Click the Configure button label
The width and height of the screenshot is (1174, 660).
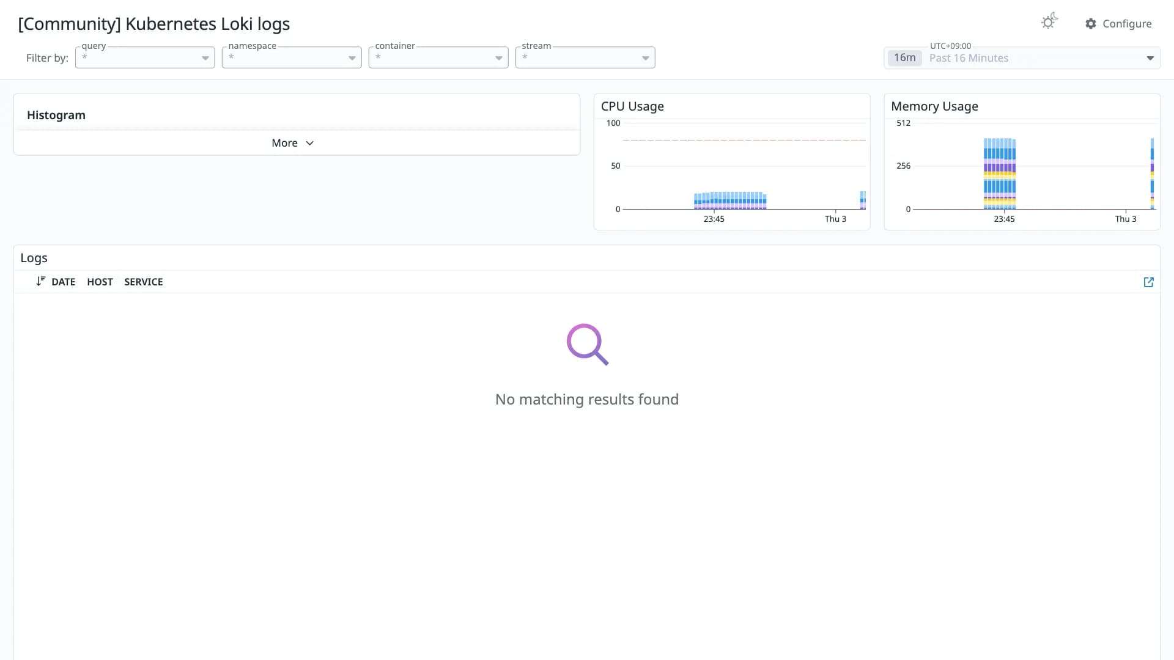point(1127,24)
